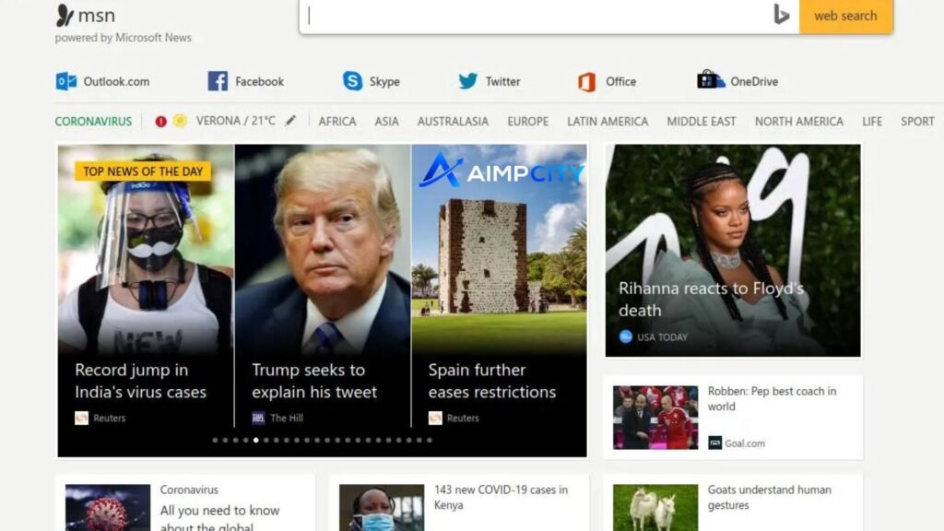This screenshot has width=944, height=531.
Task: Click the Bing logo in search box
Action: coord(781,15)
